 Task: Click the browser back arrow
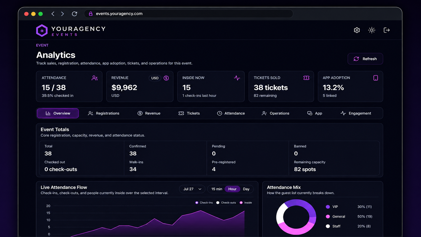(x=53, y=14)
